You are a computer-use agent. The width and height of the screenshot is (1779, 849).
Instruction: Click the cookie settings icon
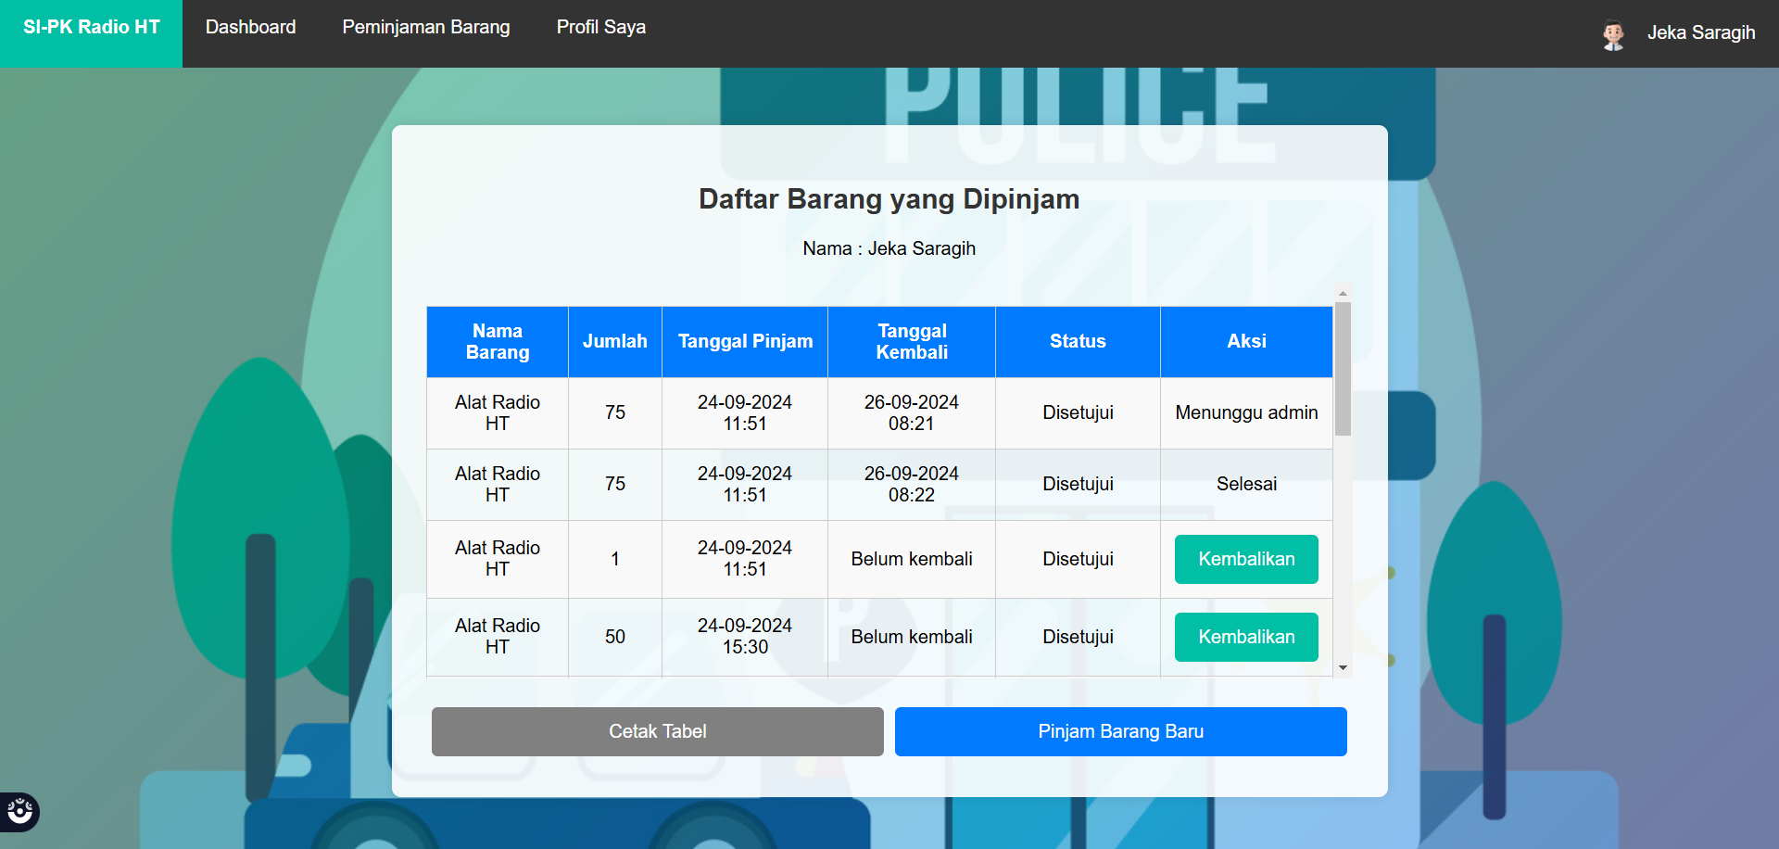[x=19, y=812]
